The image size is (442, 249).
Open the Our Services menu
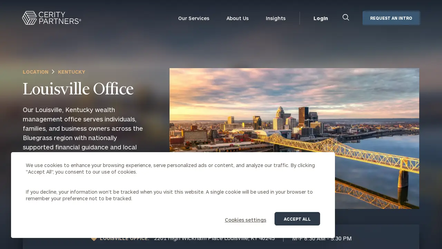194,18
